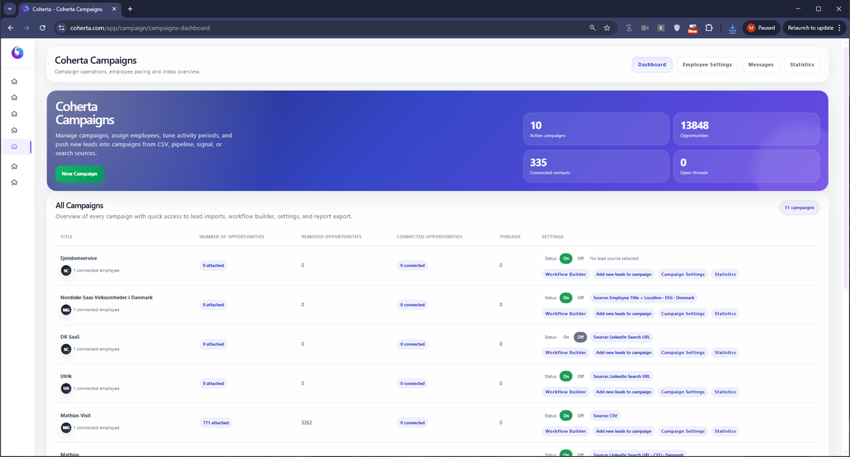Turn DK SaaS campaign status On

click(566, 337)
